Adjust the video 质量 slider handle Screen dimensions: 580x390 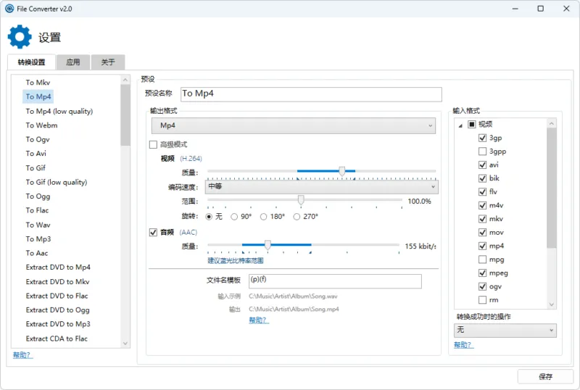coord(342,171)
